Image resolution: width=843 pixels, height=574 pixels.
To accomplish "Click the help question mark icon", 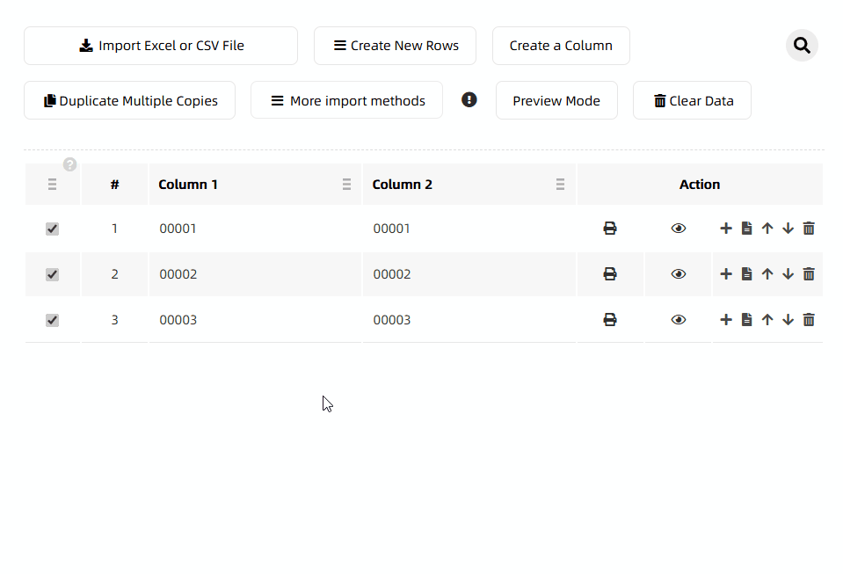I will (x=70, y=164).
